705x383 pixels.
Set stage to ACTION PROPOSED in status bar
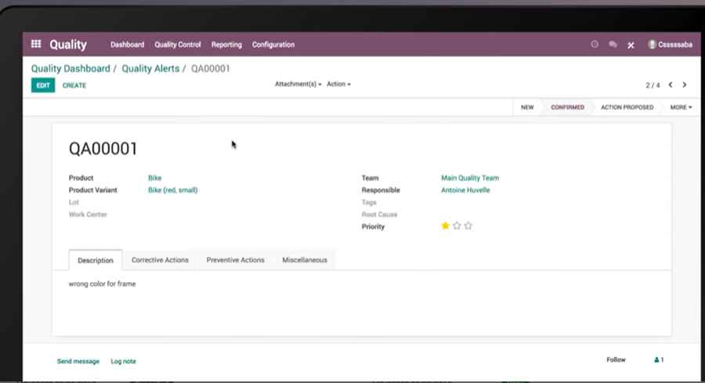(x=627, y=107)
